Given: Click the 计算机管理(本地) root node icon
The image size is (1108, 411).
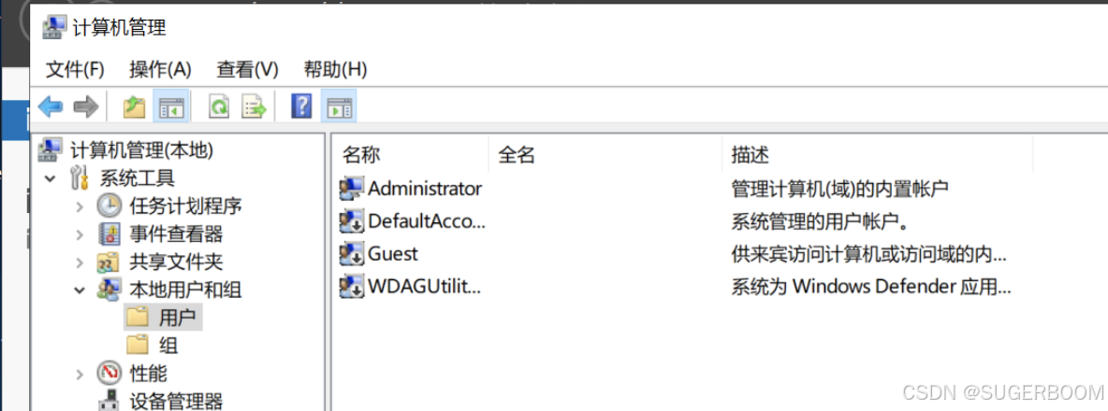Looking at the screenshot, I should coord(51,149).
